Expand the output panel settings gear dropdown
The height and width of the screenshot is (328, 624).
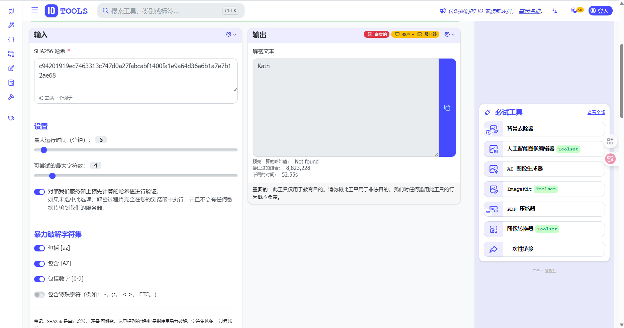pyautogui.click(x=449, y=34)
